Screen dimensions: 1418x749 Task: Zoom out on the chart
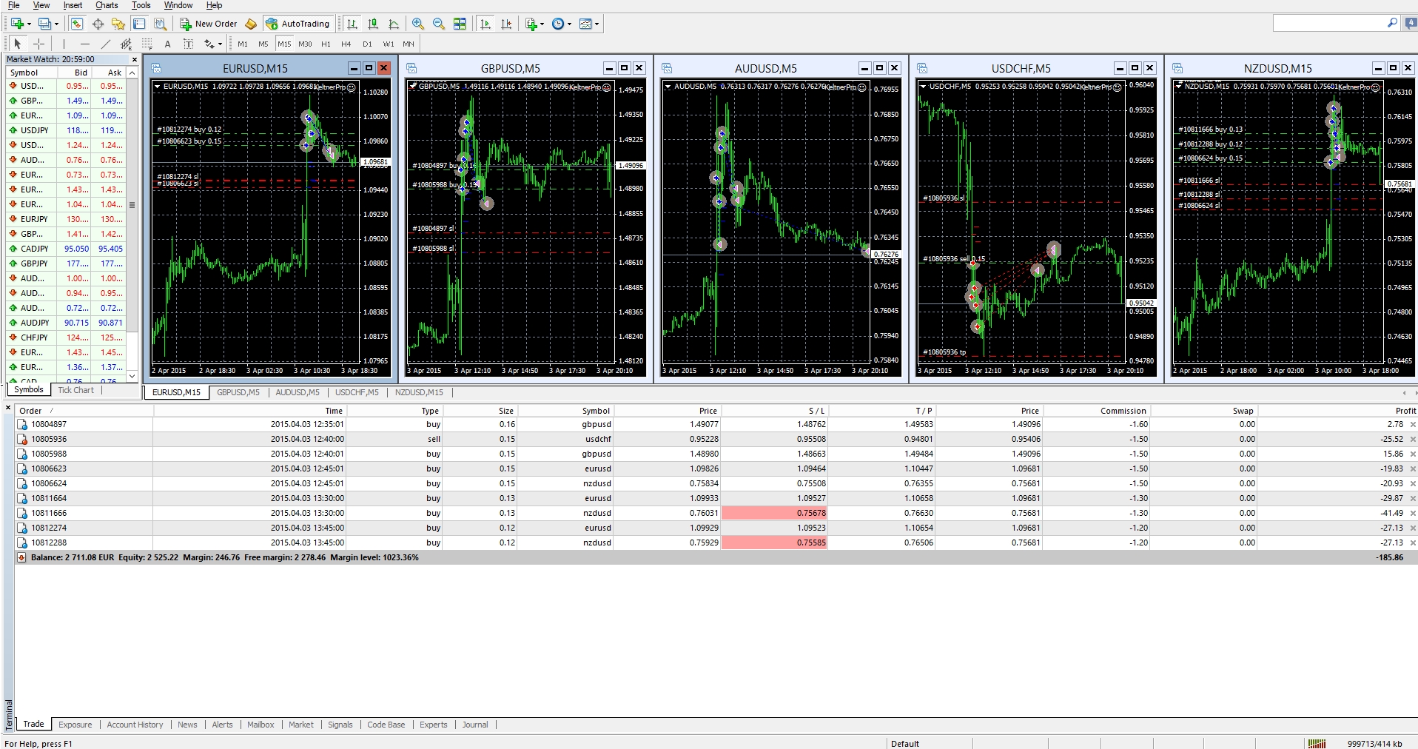tap(439, 24)
